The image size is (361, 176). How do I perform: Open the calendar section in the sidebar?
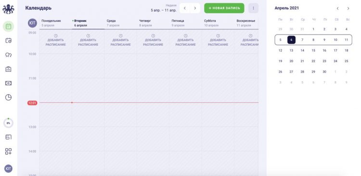click(8, 26)
